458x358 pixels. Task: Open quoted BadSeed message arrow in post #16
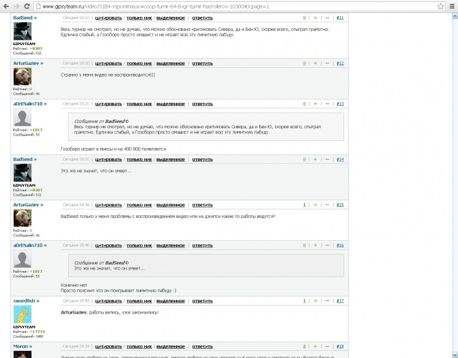pos(127,262)
